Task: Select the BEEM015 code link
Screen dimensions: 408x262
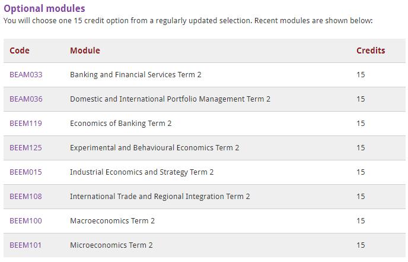Action: (x=26, y=172)
